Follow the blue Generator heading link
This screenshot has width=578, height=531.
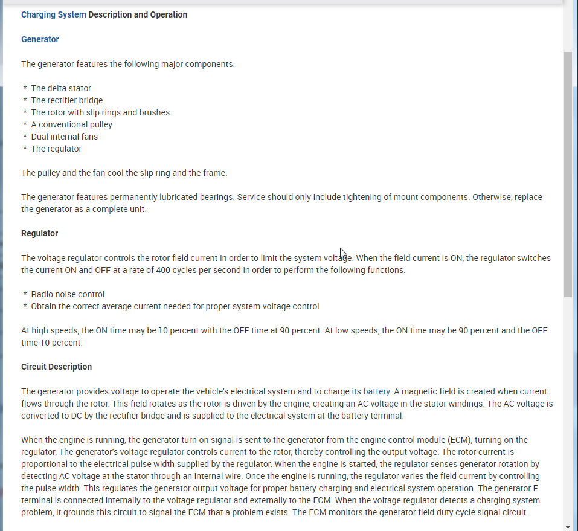coord(40,39)
